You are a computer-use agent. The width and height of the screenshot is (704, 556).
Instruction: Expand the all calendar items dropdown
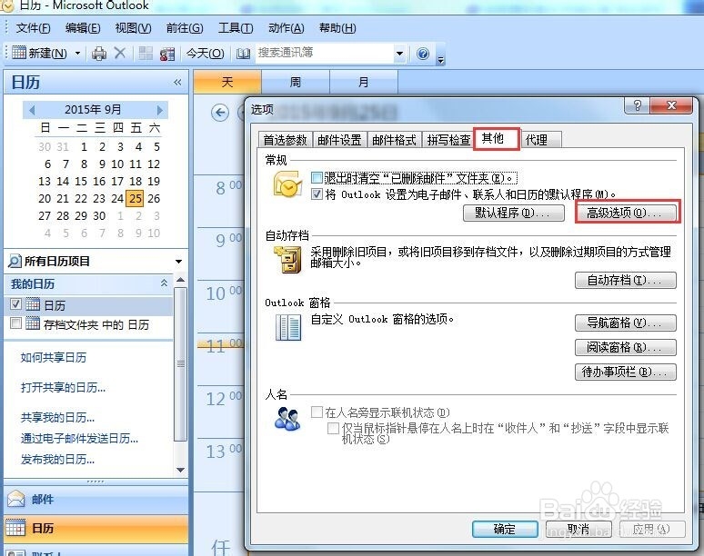[x=178, y=262]
